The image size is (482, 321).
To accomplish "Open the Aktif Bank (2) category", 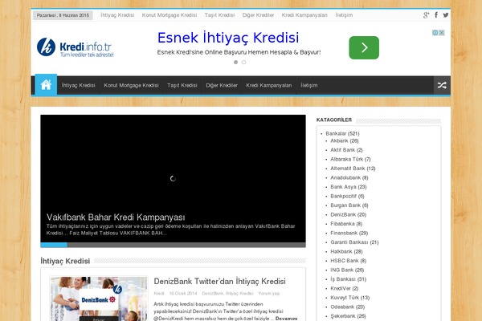I will 346,150.
